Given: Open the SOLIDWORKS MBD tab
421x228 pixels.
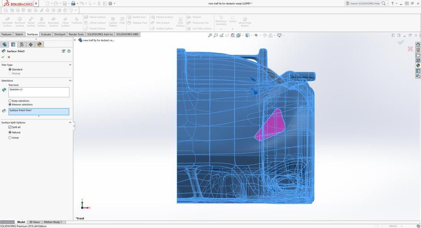Looking at the screenshot, I should coord(127,35).
